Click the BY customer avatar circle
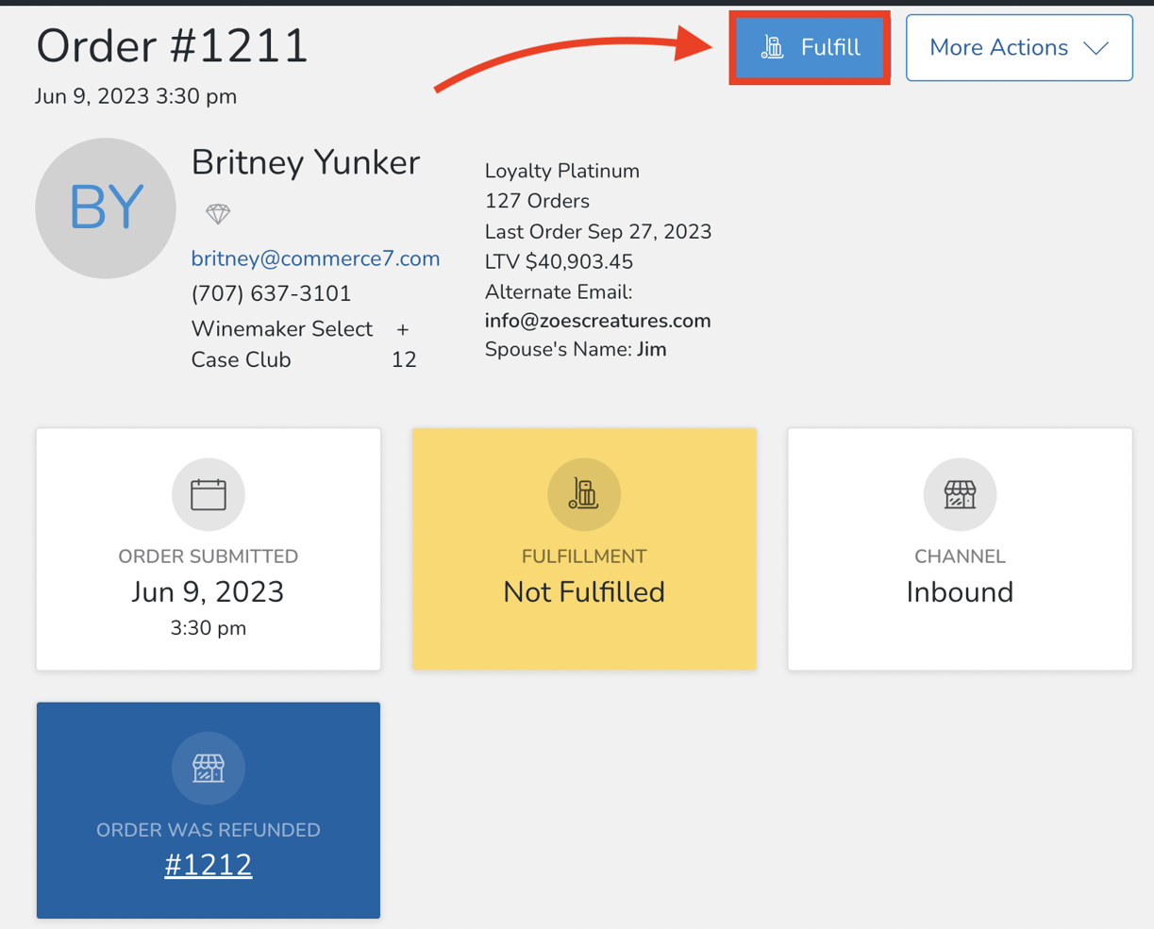1154x929 pixels. pyautogui.click(x=106, y=208)
